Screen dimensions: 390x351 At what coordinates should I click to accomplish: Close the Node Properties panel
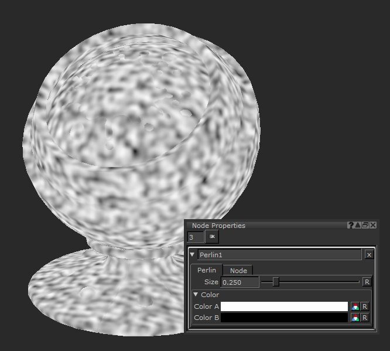(x=373, y=226)
